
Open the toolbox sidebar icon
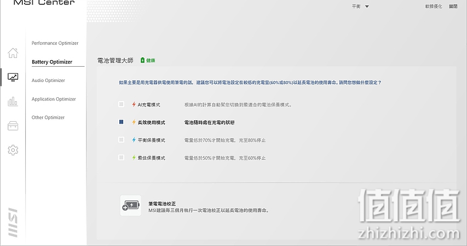tap(13, 126)
